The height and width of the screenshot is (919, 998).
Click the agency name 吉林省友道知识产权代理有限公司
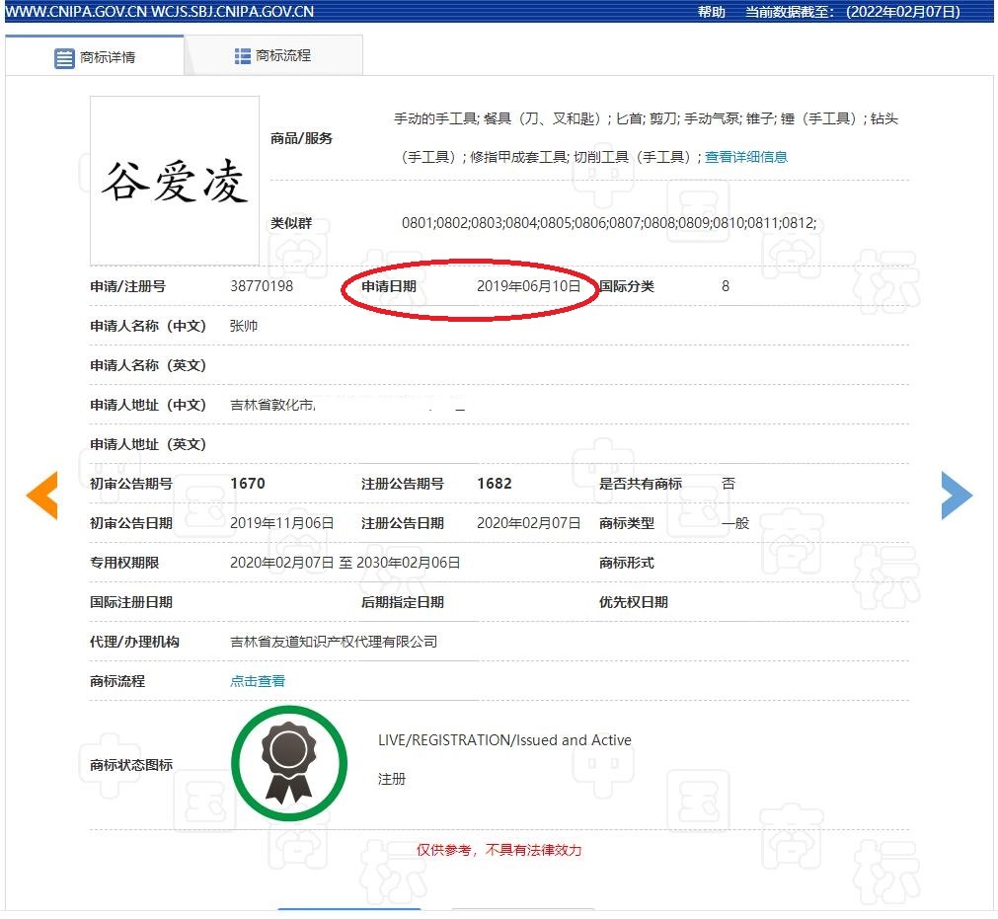pos(334,642)
